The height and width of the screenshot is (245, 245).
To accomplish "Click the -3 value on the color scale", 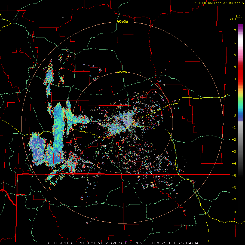I will 234,152.
